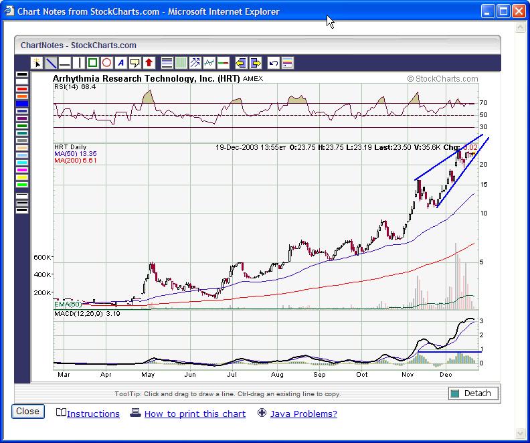Pick the gray color swatch

click(22, 141)
